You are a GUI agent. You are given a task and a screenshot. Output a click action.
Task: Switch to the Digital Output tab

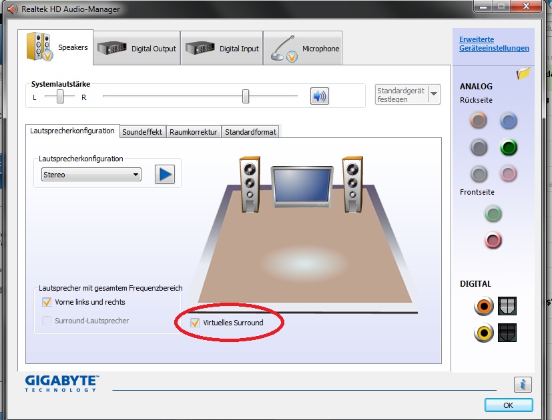(137, 48)
